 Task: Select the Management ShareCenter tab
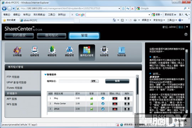(x=84, y=36)
